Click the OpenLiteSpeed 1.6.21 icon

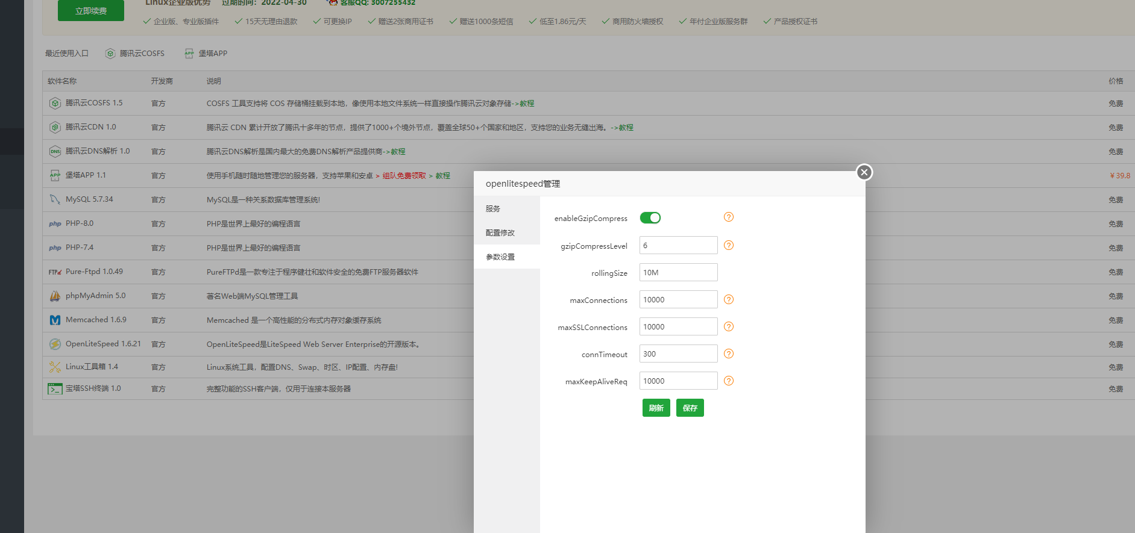[55, 344]
